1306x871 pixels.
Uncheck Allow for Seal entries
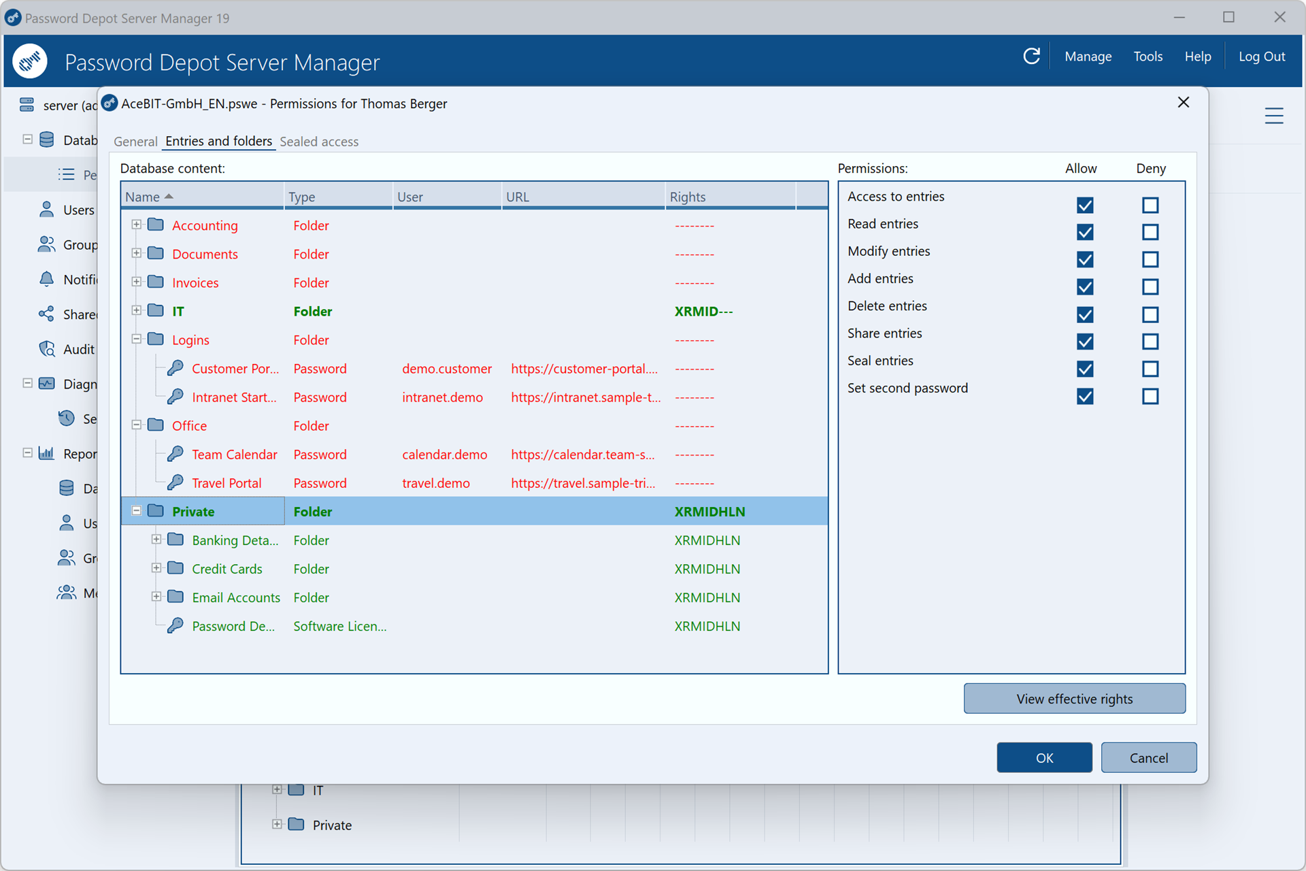point(1085,369)
